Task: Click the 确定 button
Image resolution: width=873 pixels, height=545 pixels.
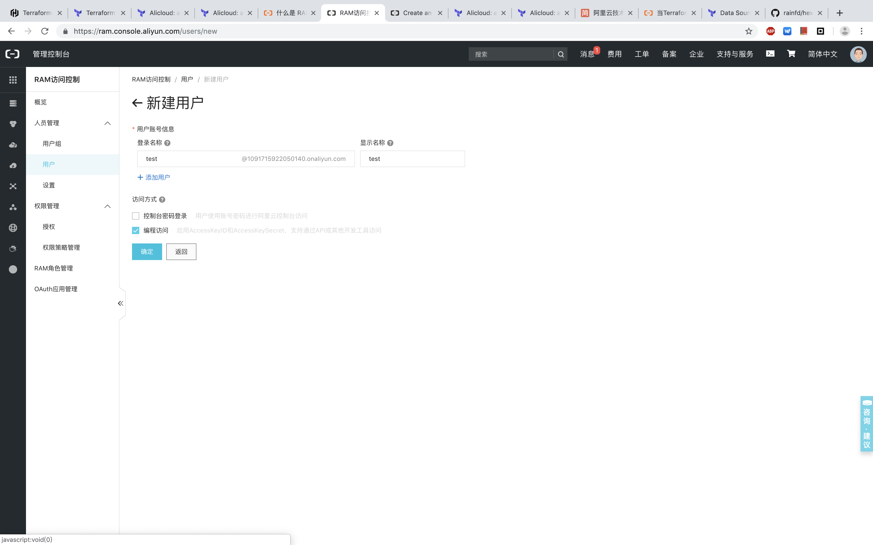Action: pos(147,251)
